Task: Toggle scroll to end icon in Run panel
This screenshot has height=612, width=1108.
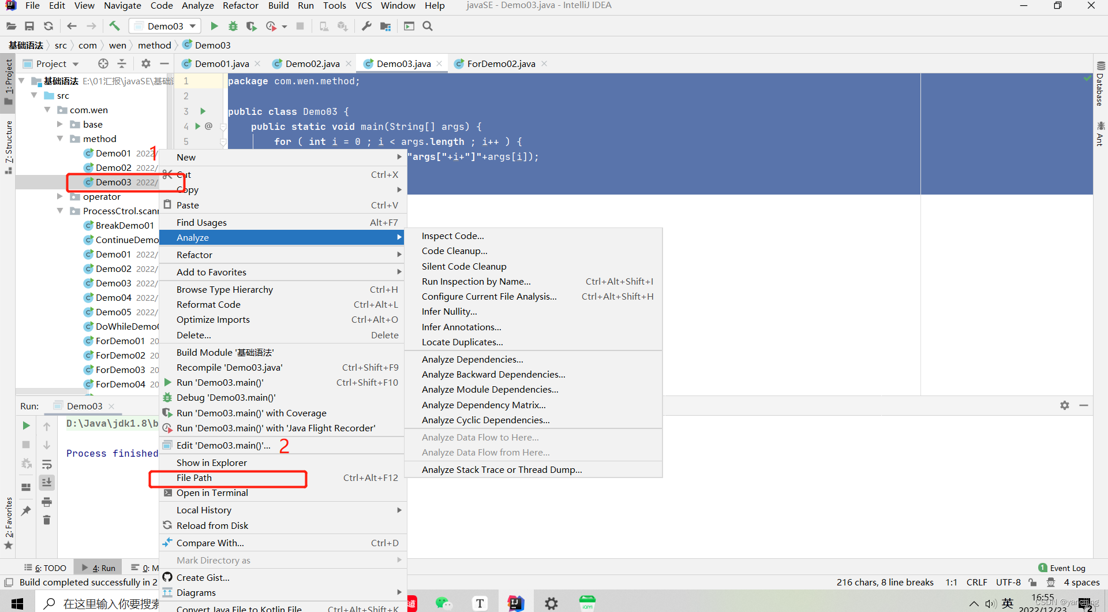Action: pos(47,482)
